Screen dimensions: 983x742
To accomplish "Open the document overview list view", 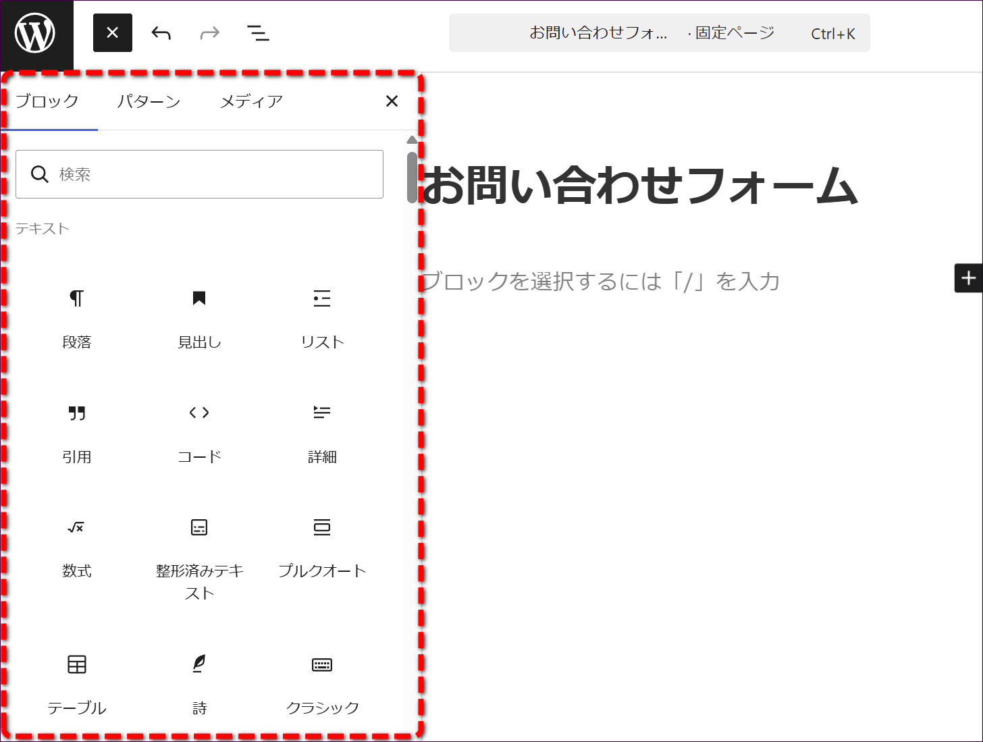I will coord(259,32).
